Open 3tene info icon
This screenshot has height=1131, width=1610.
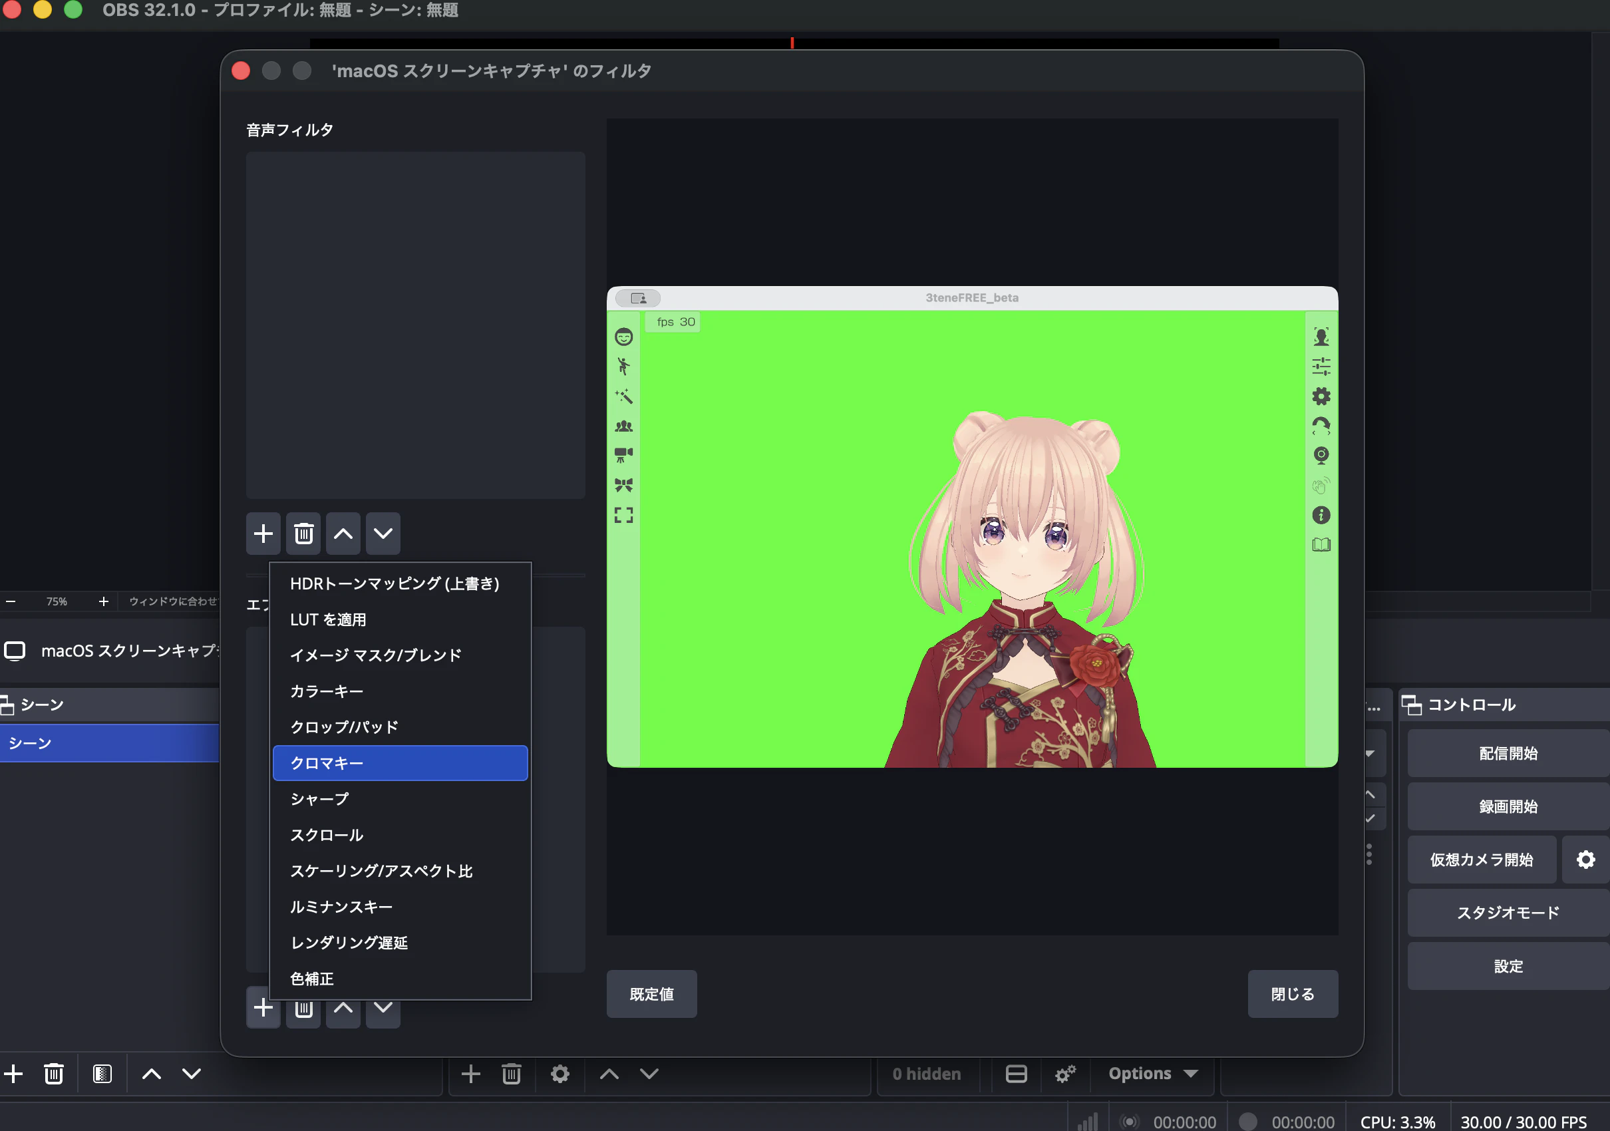[x=1321, y=516]
